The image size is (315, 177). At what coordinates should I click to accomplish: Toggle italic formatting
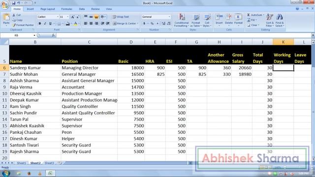[45, 24]
